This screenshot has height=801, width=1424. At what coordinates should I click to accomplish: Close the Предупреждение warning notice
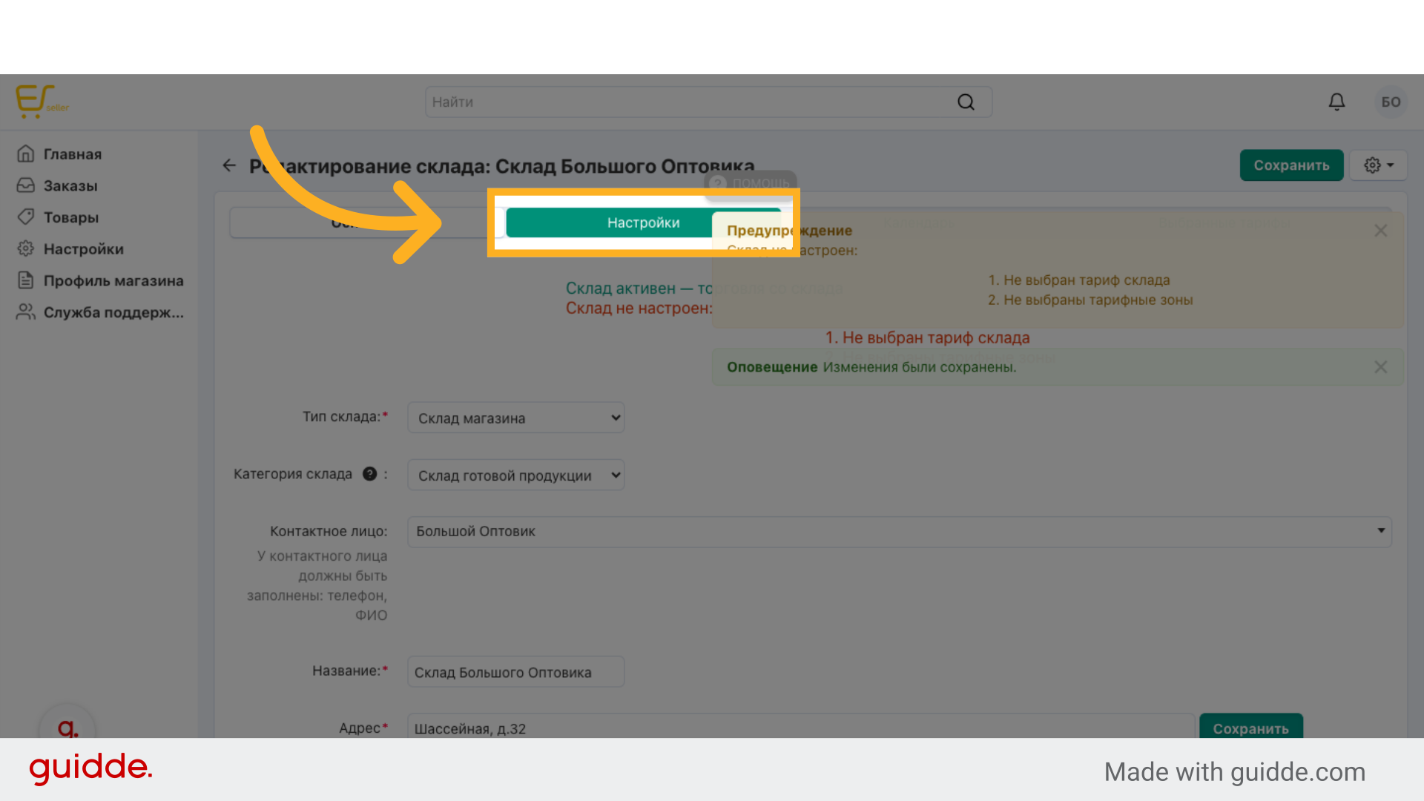click(x=1380, y=231)
